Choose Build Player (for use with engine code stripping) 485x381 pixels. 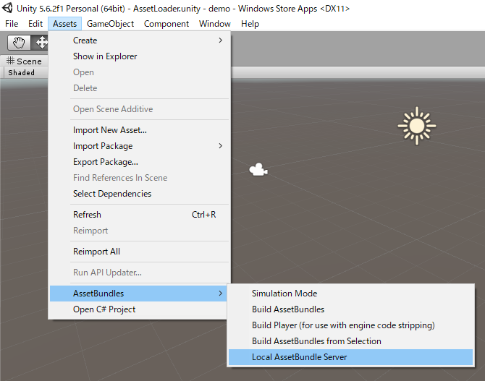[x=351, y=325]
